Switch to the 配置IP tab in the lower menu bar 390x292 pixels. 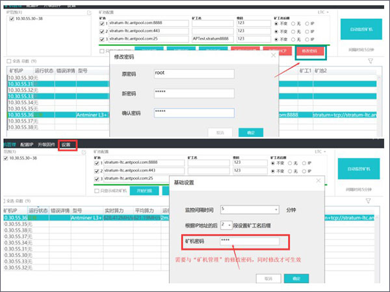pos(27,144)
